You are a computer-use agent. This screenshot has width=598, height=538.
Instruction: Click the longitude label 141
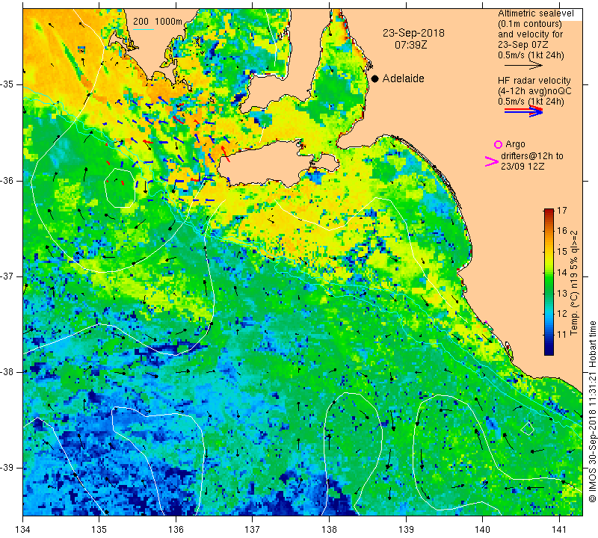pos(559,530)
